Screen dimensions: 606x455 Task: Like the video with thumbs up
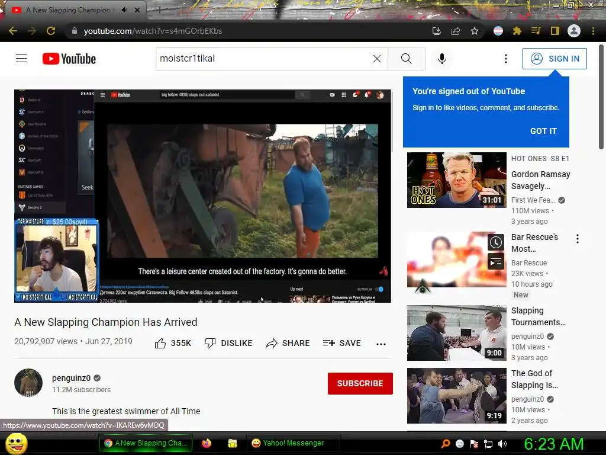point(173,343)
